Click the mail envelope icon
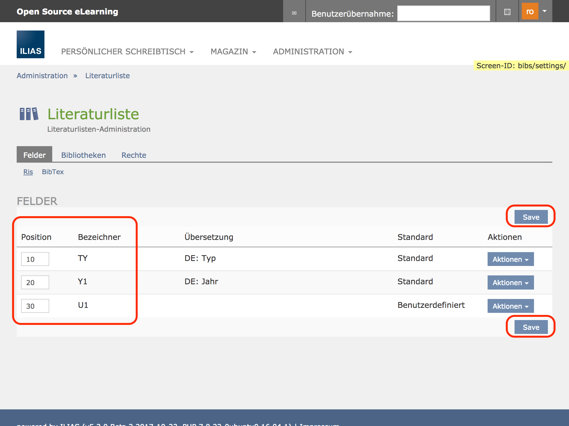The height and width of the screenshot is (426, 569). (294, 13)
